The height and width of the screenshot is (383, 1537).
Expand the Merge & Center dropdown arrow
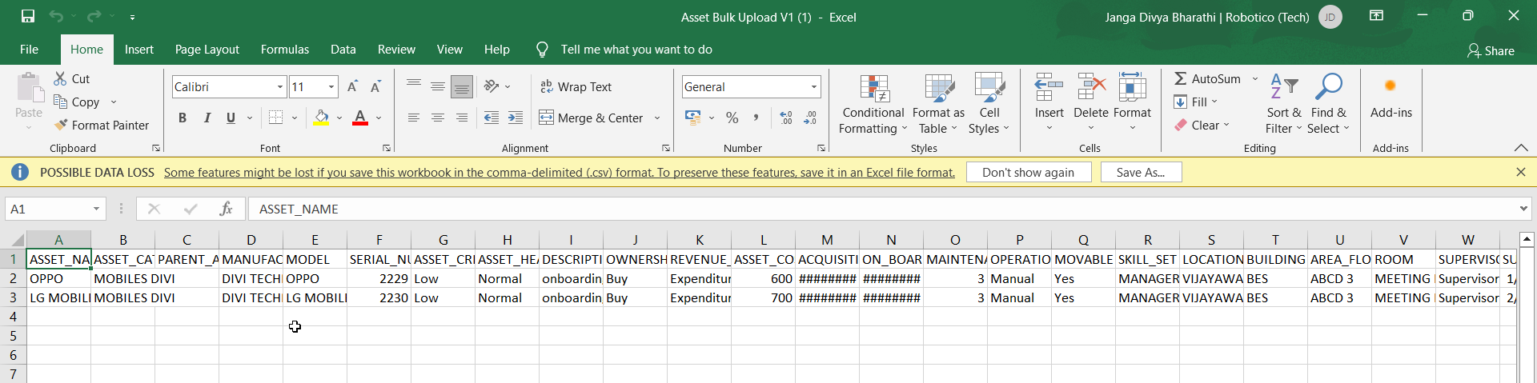click(657, 118)
